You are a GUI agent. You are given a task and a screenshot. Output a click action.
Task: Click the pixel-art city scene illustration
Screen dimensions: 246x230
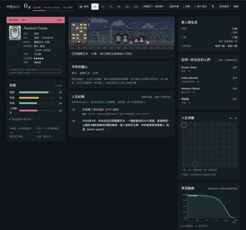click(122, 33)
